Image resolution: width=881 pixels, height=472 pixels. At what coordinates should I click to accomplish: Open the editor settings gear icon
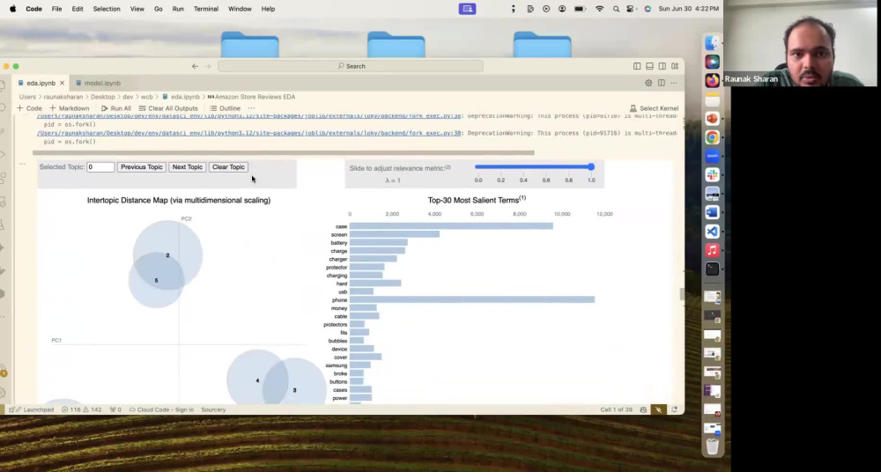[648, 83]
